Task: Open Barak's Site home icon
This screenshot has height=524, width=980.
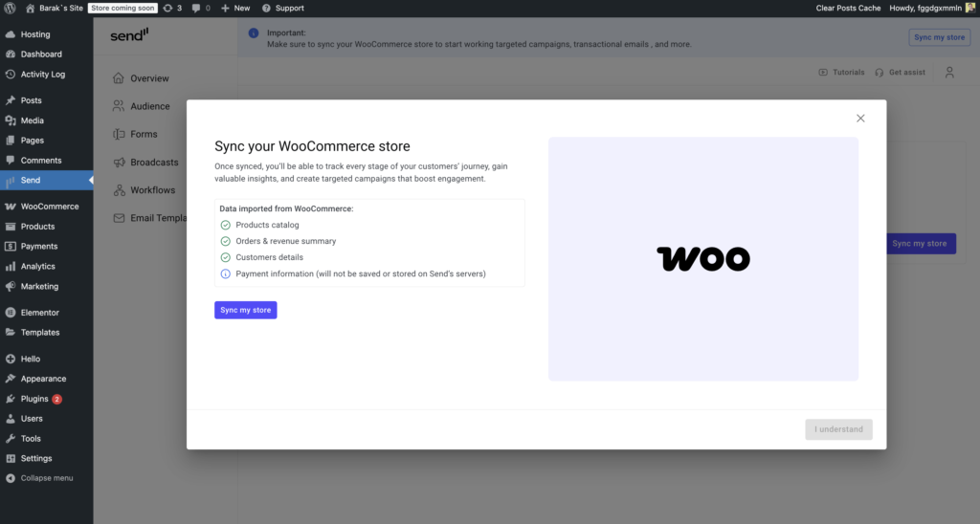Action: click(30, 8)
